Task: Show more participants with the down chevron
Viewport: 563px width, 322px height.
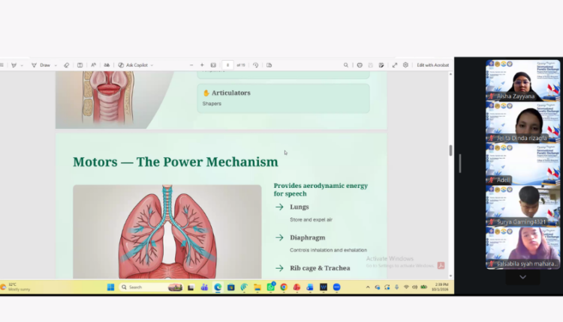Action: 522,277
